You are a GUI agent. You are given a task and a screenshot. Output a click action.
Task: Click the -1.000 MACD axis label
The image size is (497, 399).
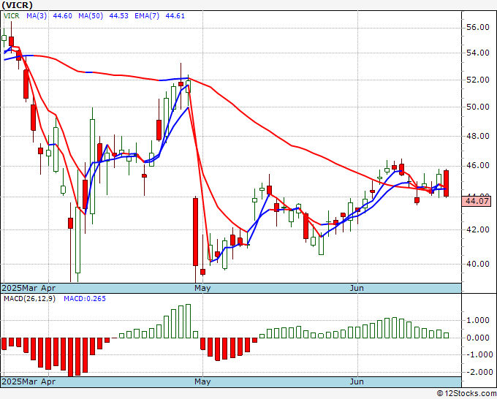[478, 354]
